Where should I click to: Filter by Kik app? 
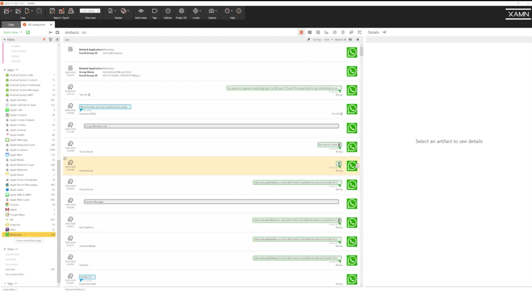click(x=30, y=219)
